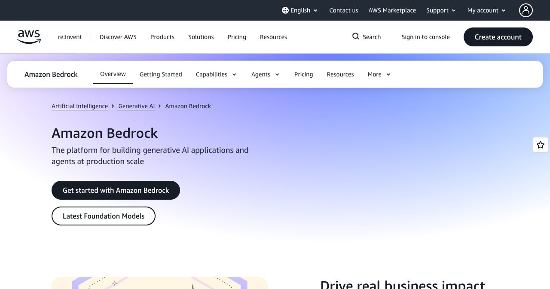Expand the Capabilities menu chevron
This screenshot has width=550, height=289.
(x=234, y=74)
